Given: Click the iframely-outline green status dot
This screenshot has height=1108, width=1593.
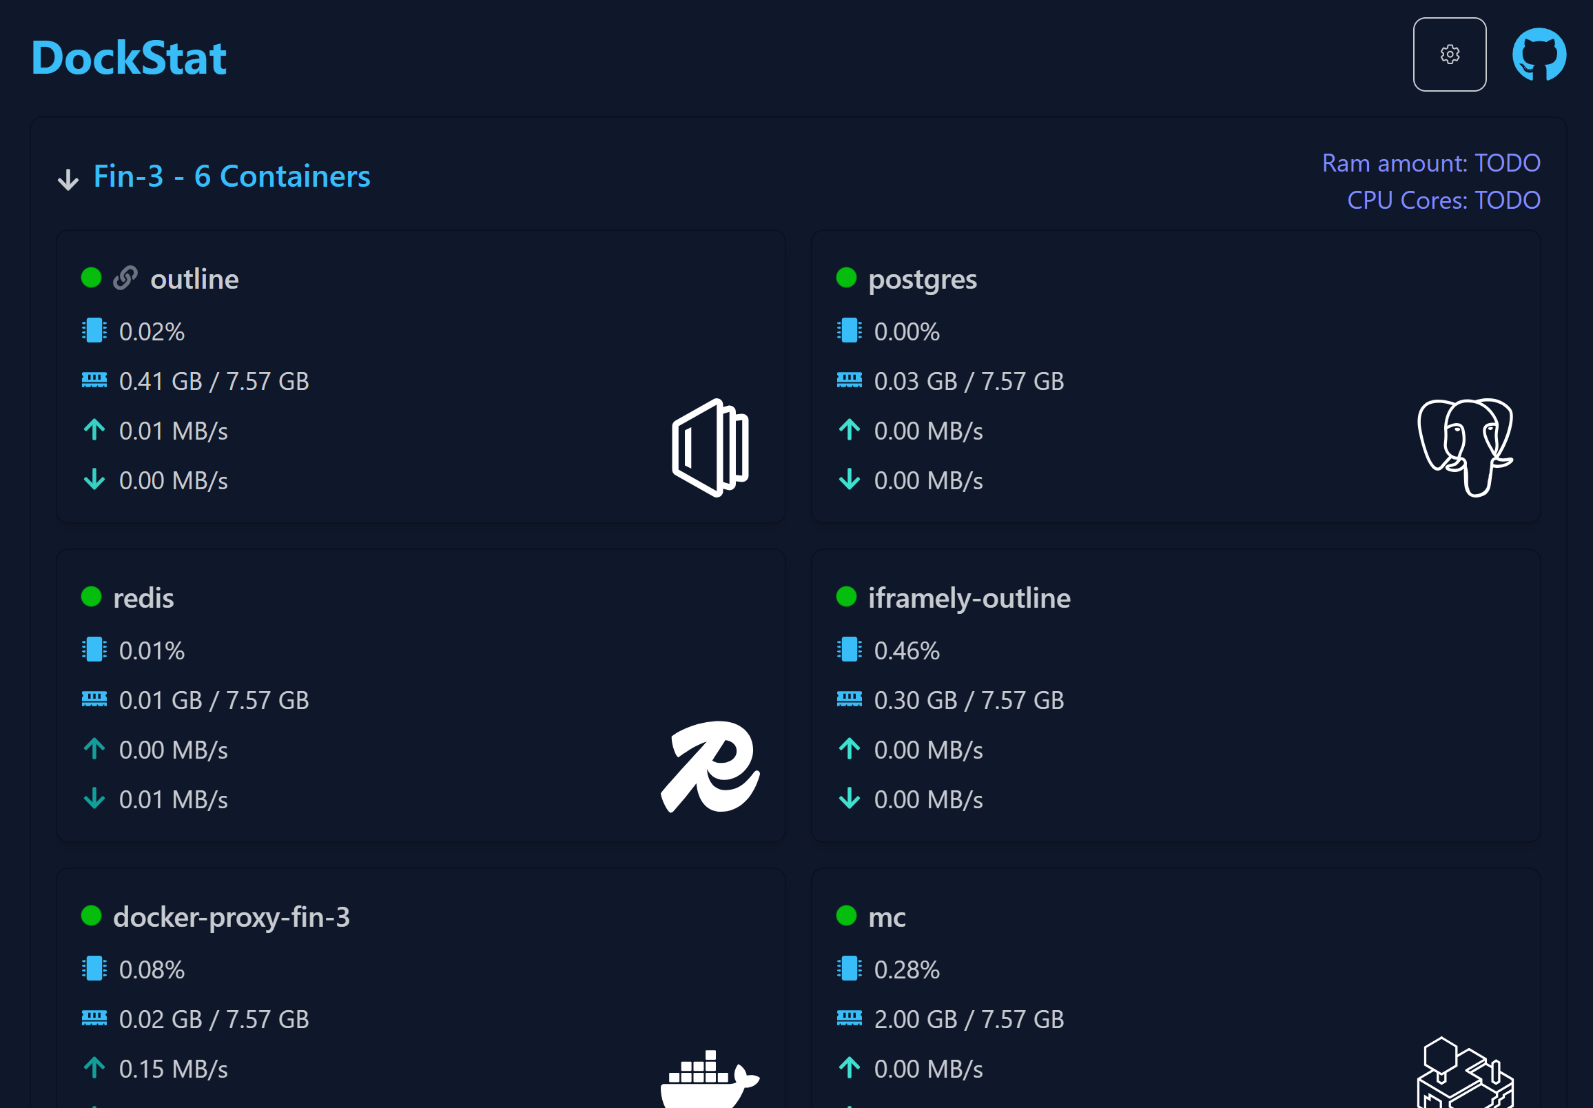Looking at the screenshot, I should (847, 597).
